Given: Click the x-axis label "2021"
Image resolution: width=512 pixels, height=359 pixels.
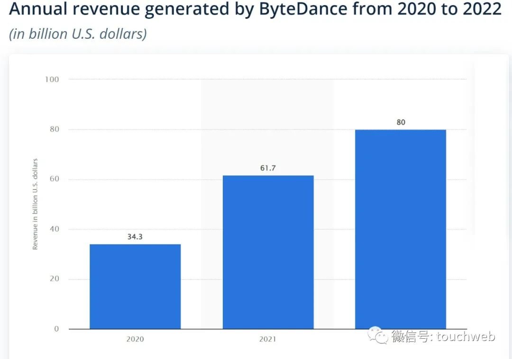Looking at the screenshot, I should (x=268, y=339).
